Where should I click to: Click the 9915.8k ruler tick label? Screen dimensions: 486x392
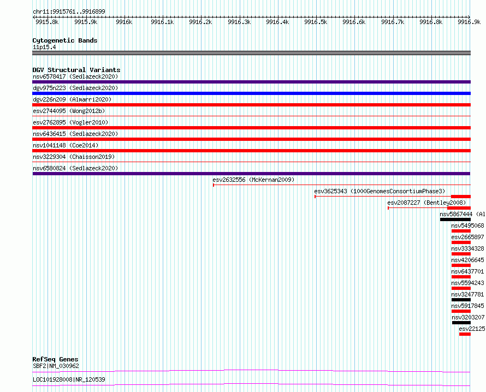pos(47,22)
